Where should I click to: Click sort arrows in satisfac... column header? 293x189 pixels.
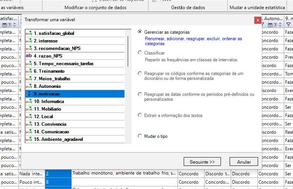coord(14,25)
